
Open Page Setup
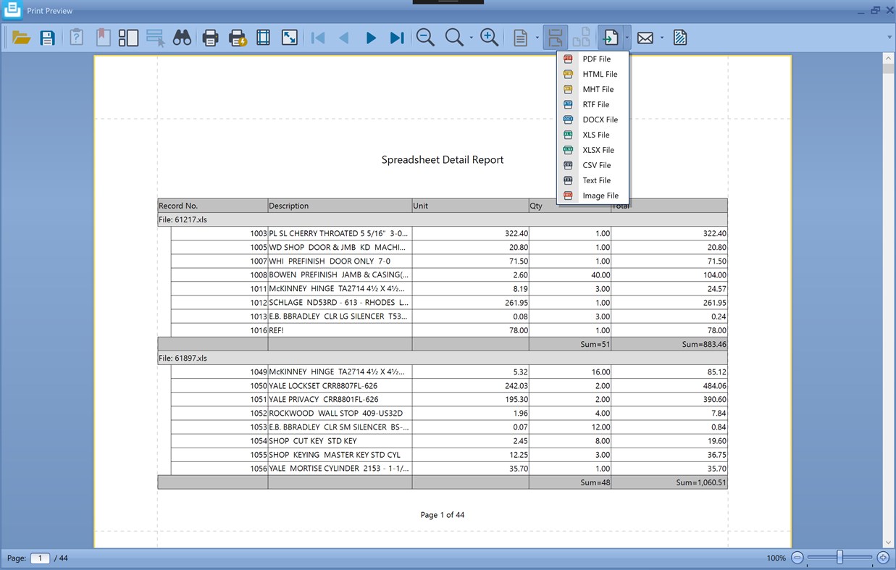pyautogui.click(x=263, y=37)
